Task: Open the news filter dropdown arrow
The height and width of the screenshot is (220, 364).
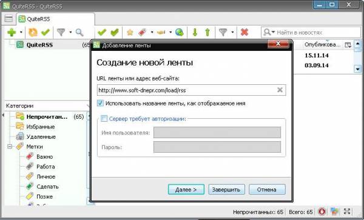Action: tap(232, 32)
